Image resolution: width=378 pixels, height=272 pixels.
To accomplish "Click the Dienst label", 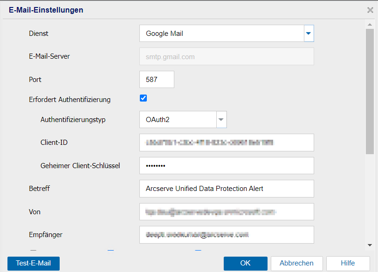I will coord(39,34).
